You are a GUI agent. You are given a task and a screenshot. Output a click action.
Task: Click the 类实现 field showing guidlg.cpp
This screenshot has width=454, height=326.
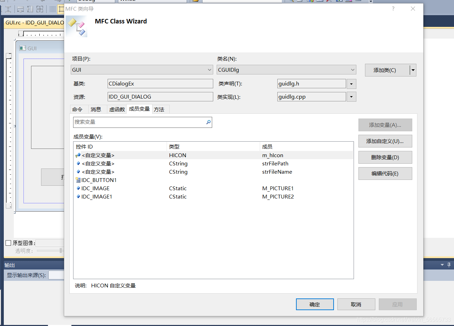point(312,97)
